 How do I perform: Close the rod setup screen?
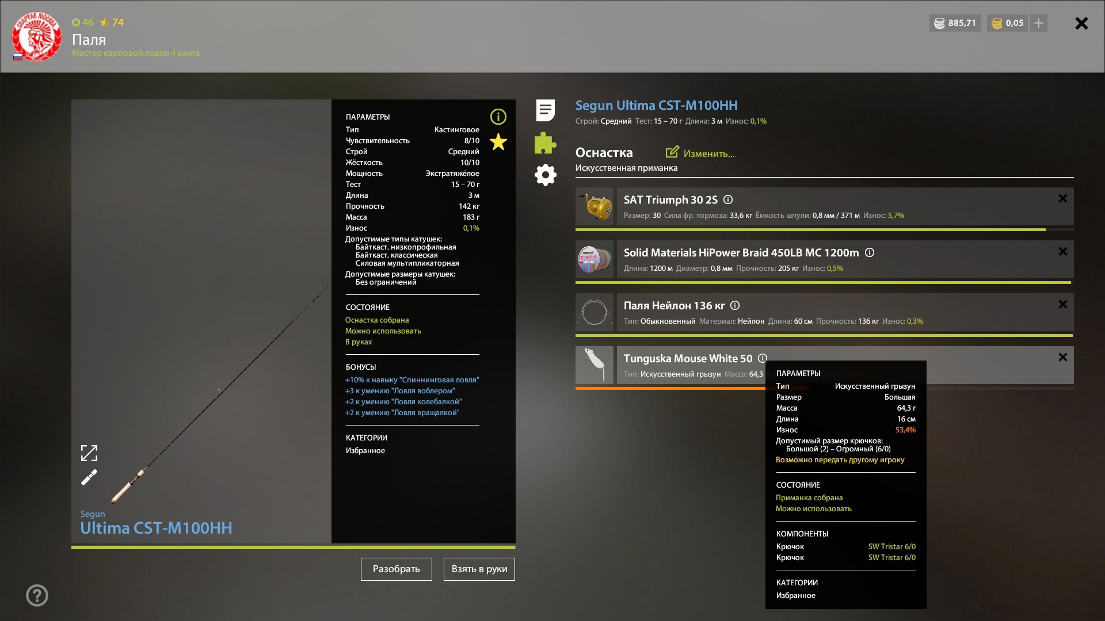click(x=1081, y=23)
